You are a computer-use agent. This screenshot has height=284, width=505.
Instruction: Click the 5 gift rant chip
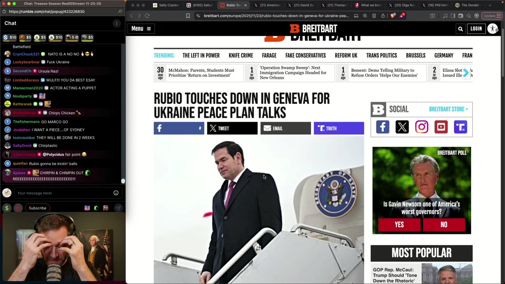point(72,37)
